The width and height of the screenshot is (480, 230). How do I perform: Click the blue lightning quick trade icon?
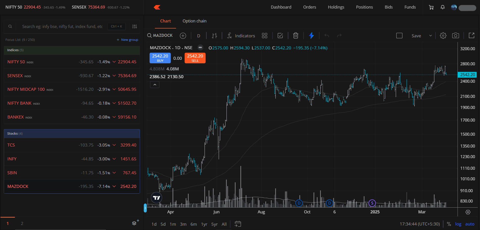click(x=311, y=36)
